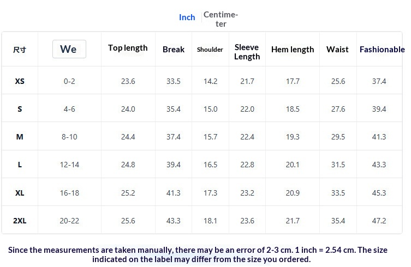
Task: Click the Waist column header
Action: coord(338,50)
